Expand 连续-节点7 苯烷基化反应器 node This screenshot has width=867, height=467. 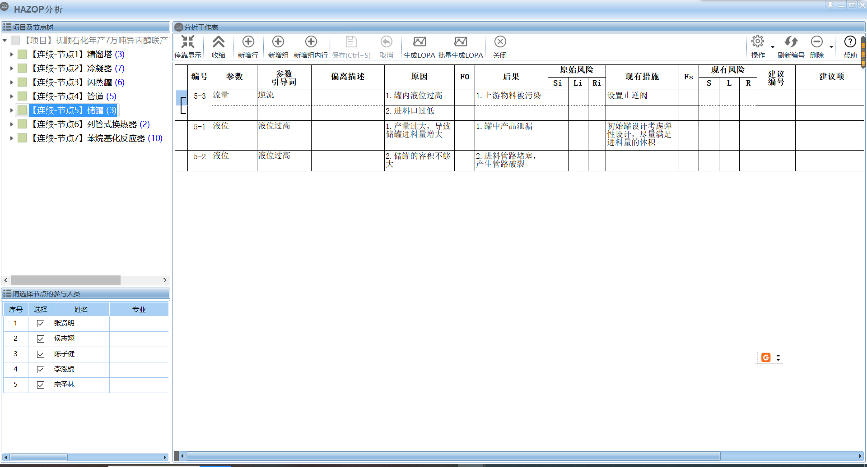click(12, 138)
